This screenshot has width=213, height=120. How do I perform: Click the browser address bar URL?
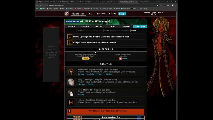click(56, 5)
